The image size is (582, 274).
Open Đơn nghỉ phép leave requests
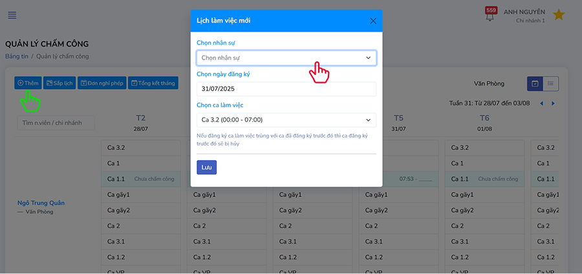coord(102,83)
